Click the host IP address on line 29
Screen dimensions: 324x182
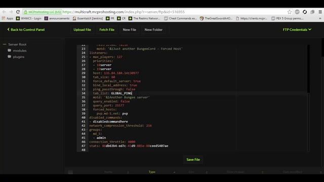(x=121, y=73)
